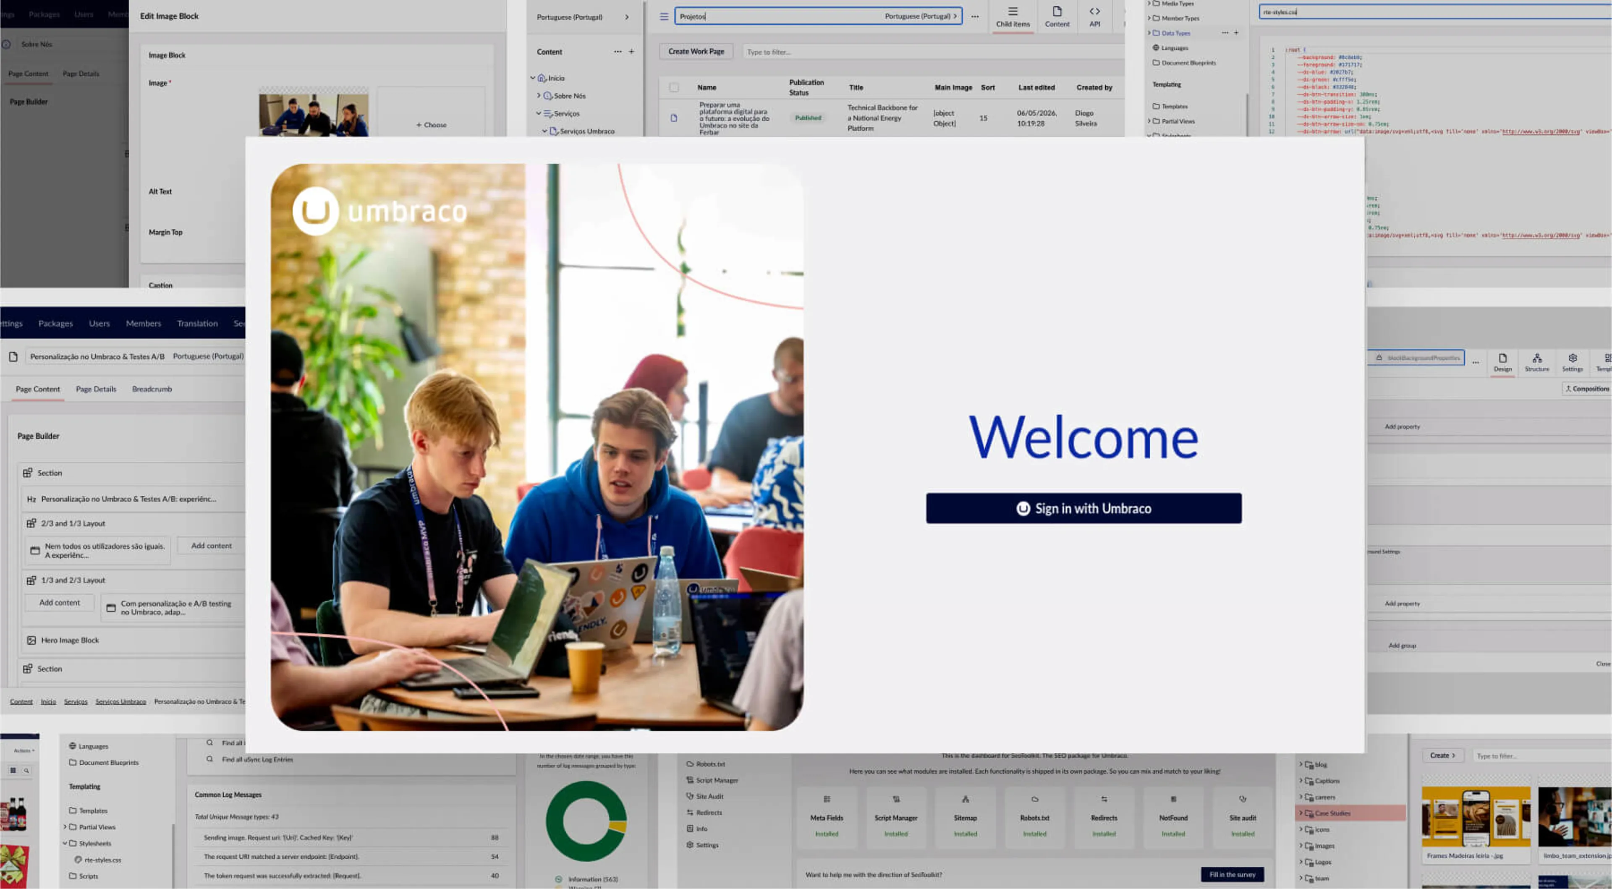The image size is (1612, 889).
Task: Click the Serviços Umbraco breadcrumb link
Action: [121, 701]
